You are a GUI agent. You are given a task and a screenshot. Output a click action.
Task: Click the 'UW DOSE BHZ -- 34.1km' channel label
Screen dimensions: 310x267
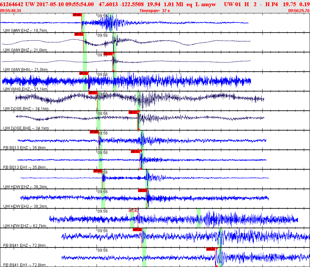26,109
